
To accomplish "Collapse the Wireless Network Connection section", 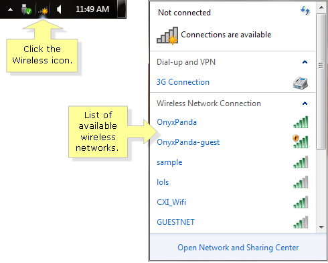I will 305,103.
